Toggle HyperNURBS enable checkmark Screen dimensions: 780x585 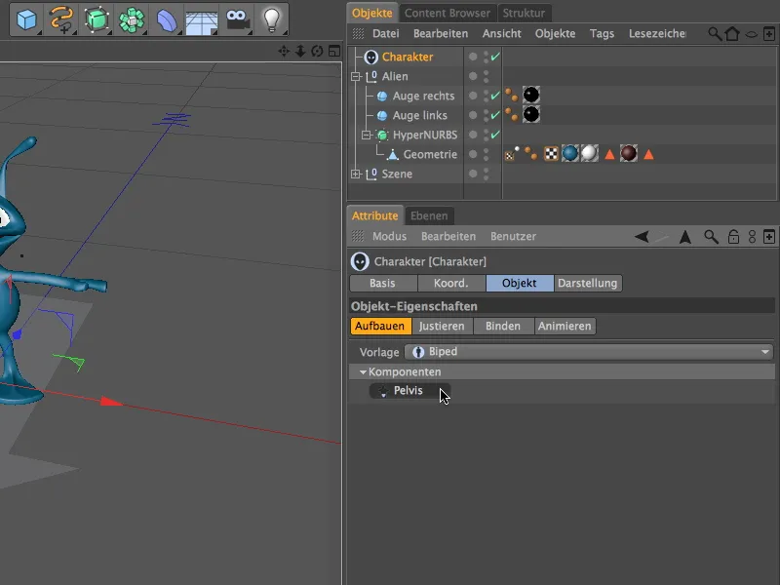pyautogui.click(x=495, y=135)
